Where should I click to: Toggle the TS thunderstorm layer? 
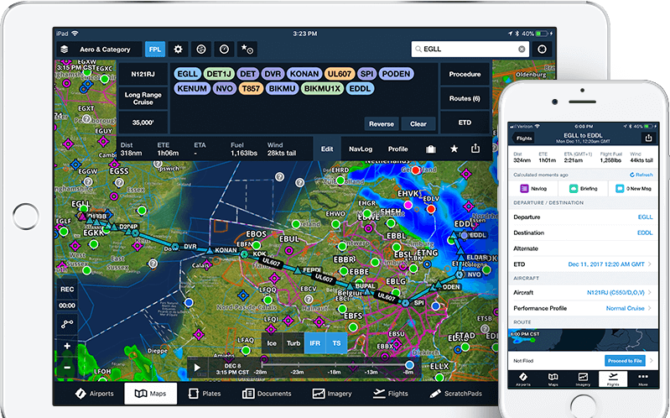click(337, 343)
